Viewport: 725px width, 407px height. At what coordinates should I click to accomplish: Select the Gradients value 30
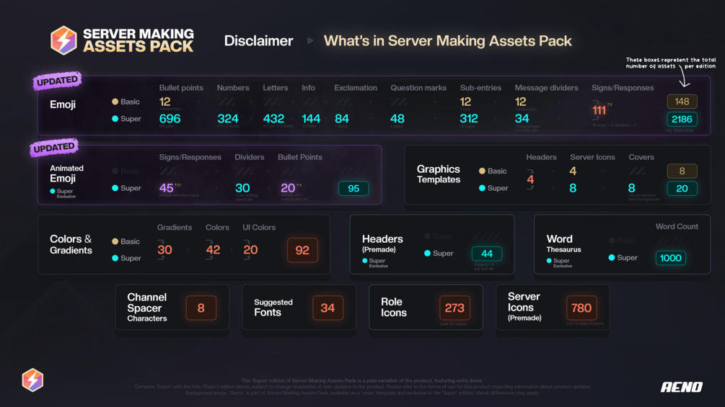(164, 250)
